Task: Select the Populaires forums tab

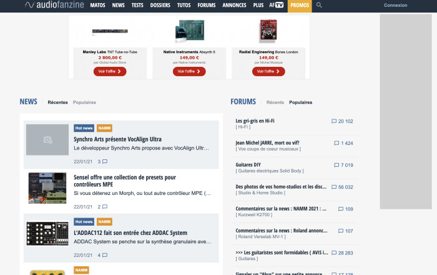Action: coord(300,102)
